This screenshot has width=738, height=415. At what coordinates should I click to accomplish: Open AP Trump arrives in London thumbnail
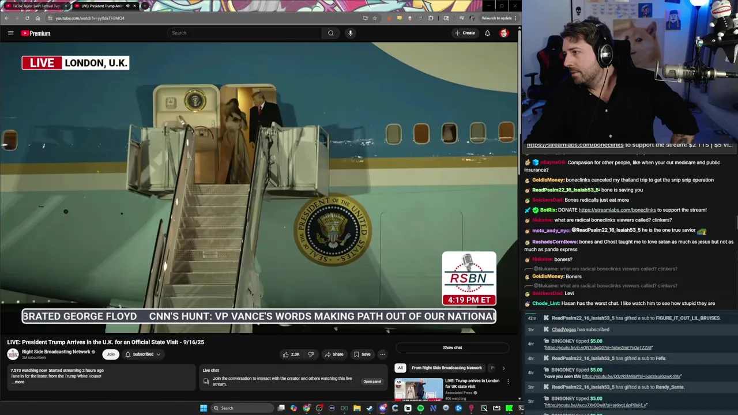(418, 389)
